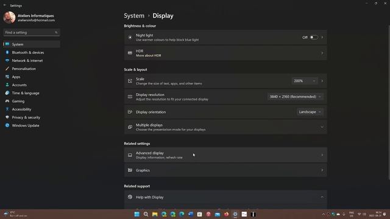
Task: Open the taskbar clock and date
Action: pyautogui.click(x=375, y=214)
